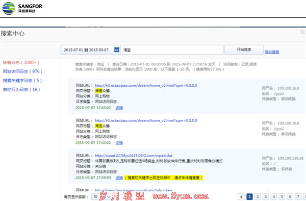Screen dimensions: 306x201
Task: Go to results page 1
Action: [x=249, y=196]
